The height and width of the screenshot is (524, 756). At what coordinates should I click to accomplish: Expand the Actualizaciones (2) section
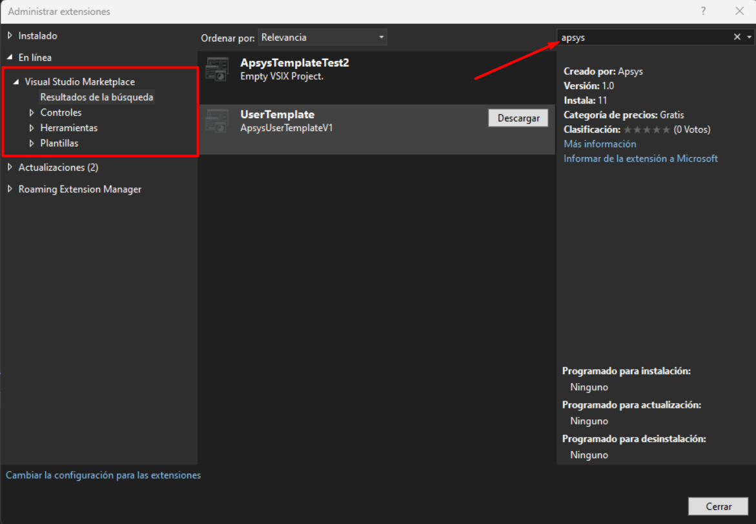[10, 167]
